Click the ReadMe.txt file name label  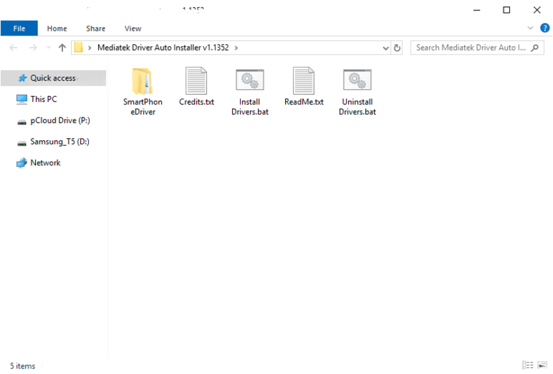[x=304, y=102]
